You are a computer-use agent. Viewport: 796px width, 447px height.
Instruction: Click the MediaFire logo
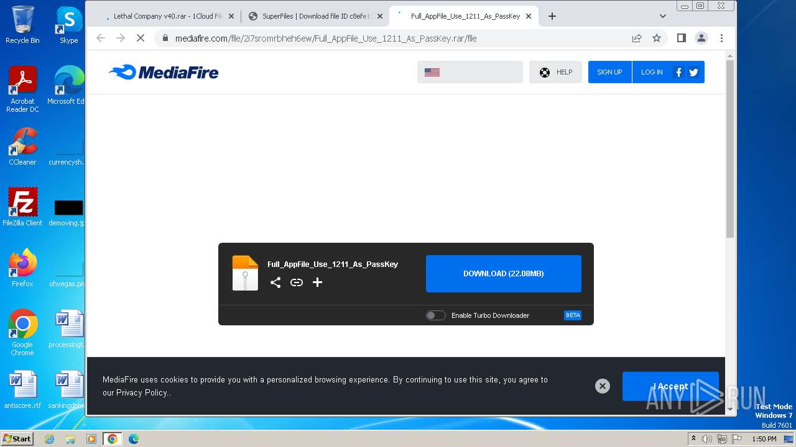164,73
